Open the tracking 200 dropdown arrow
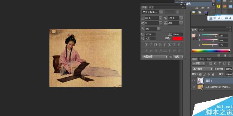233x116 pixels. pos(181,23)
